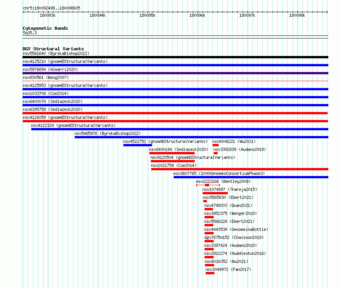Open the nsv830561 (Wong2007) label
The width and height of the screenshot is (339, 288).
tap(46, 77)
